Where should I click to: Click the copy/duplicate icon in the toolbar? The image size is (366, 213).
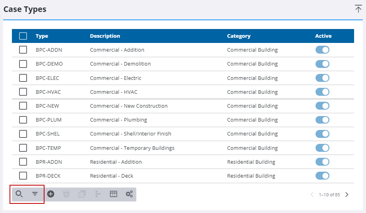(x=82, y=194)
